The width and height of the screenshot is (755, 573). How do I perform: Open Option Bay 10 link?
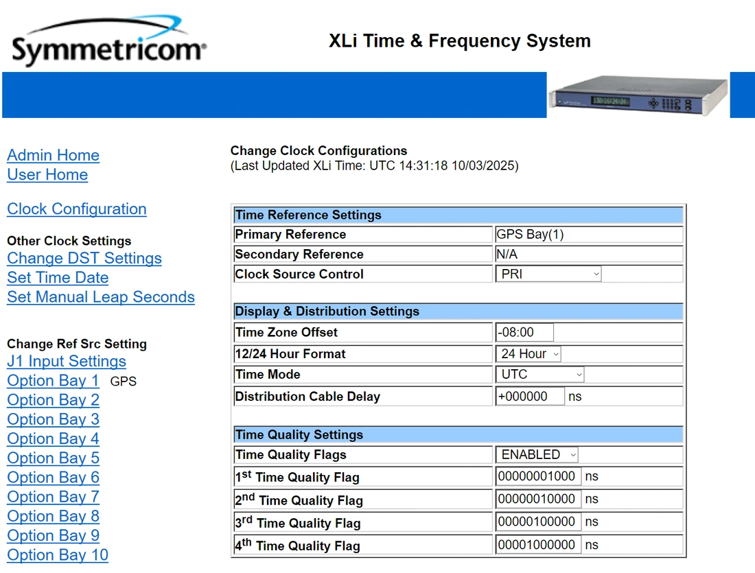pos(58,555)
